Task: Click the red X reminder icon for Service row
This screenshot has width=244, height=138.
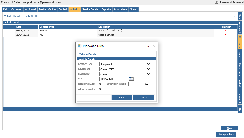Action: 226,31
